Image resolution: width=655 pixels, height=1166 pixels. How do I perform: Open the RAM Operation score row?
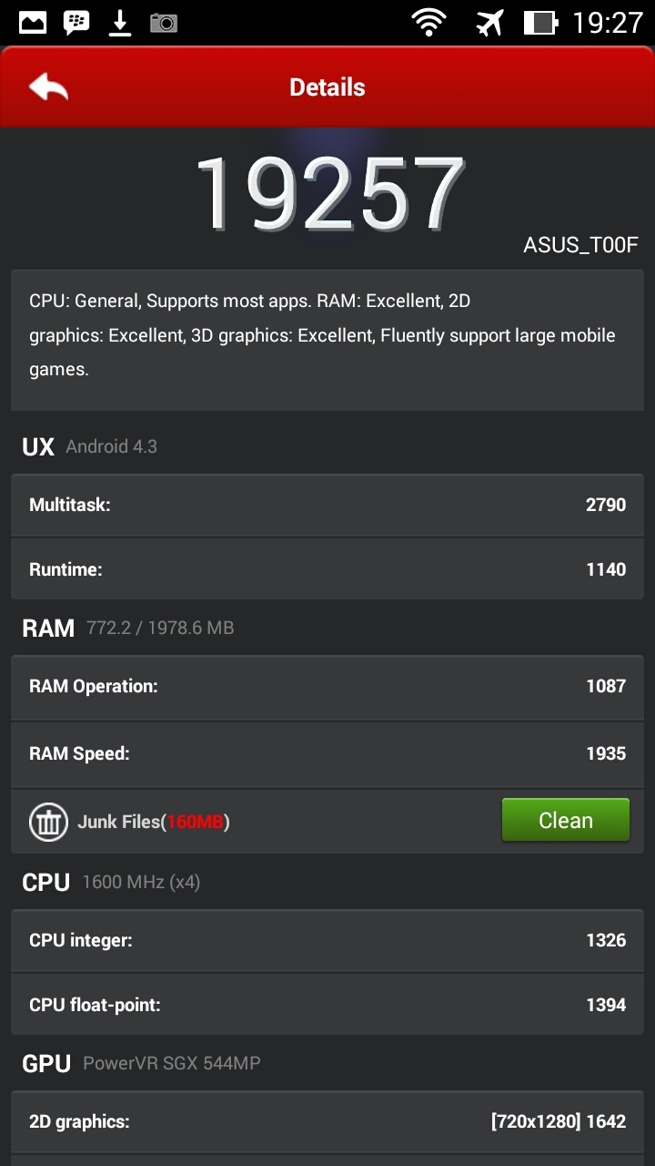(x=327, y=687)
